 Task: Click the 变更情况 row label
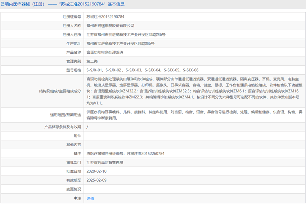click(74, 189)
